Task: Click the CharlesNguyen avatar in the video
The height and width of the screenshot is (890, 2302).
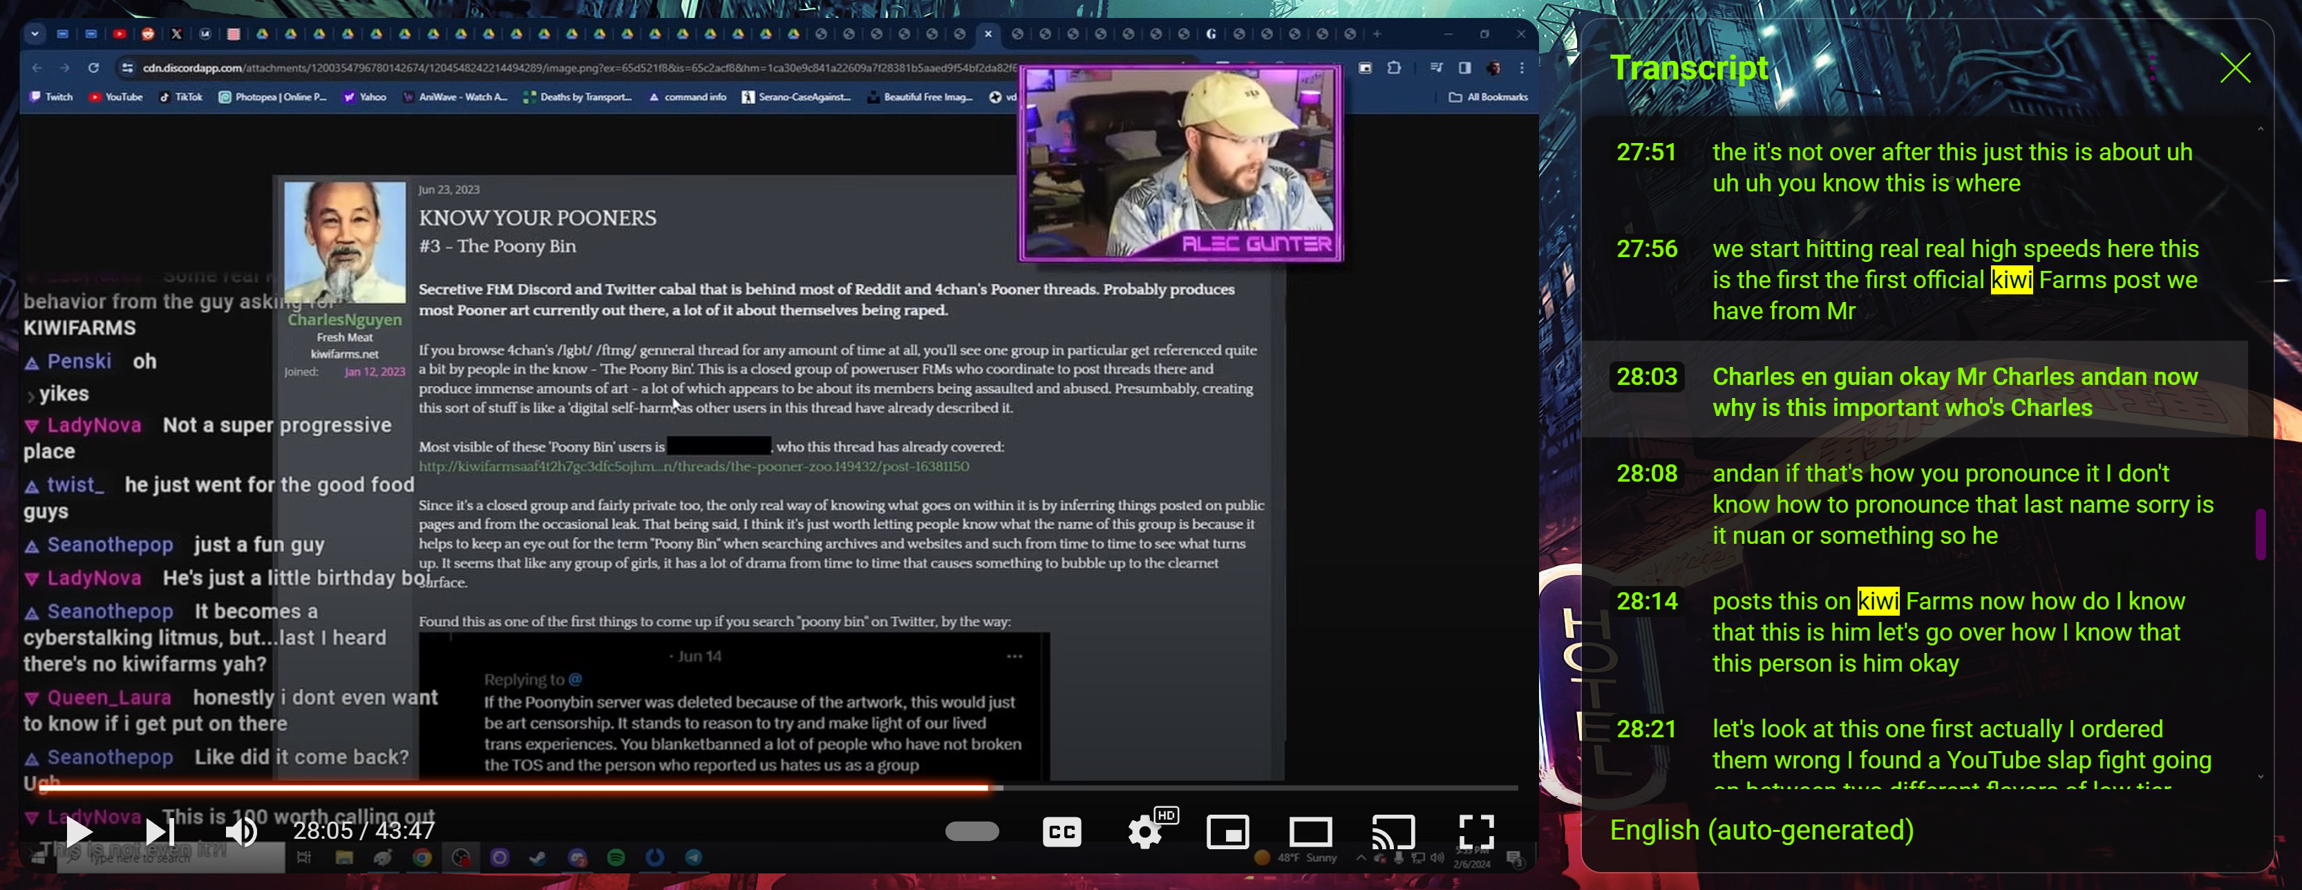Action: tap(344, 241)
